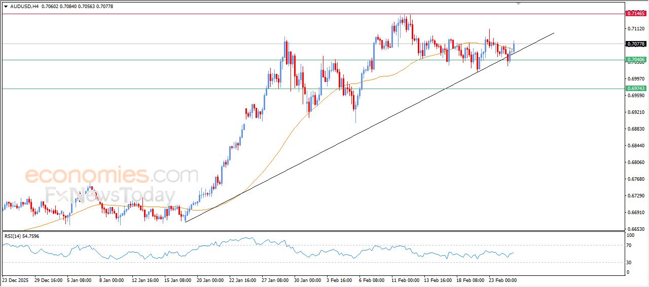Click the 0.71120 price axis value

pos(636,29)
